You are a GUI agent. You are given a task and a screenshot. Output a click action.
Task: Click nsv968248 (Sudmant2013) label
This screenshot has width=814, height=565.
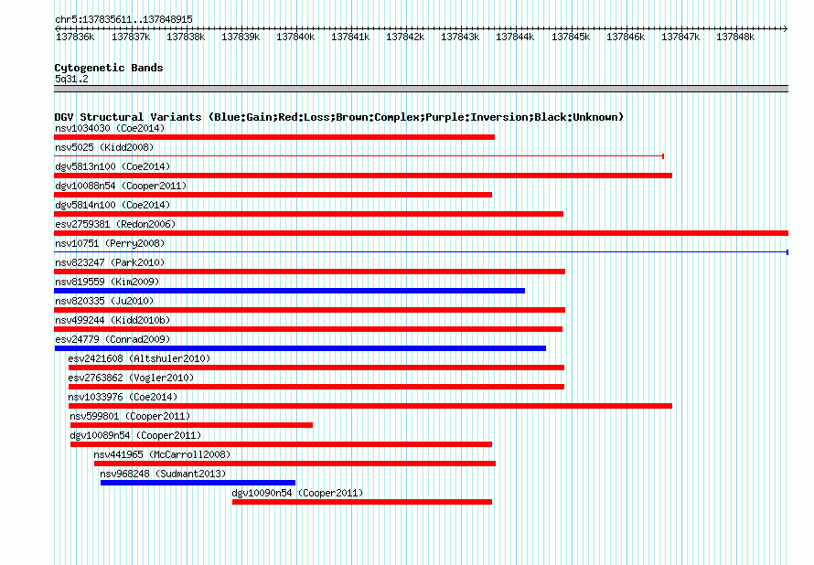tap(163, 474)
